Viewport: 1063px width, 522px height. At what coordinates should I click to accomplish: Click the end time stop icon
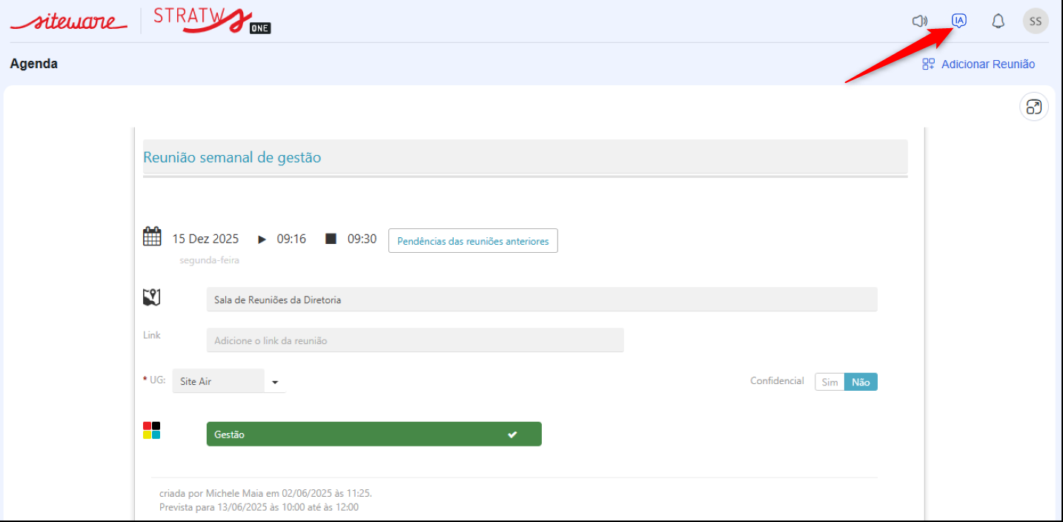(x=331, y=239)
